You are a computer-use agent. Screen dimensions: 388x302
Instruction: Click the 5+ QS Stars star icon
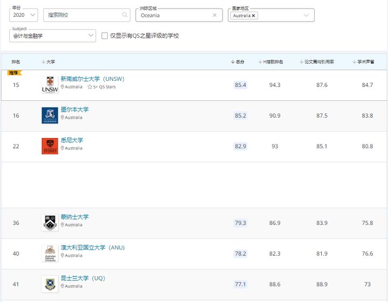90,87
